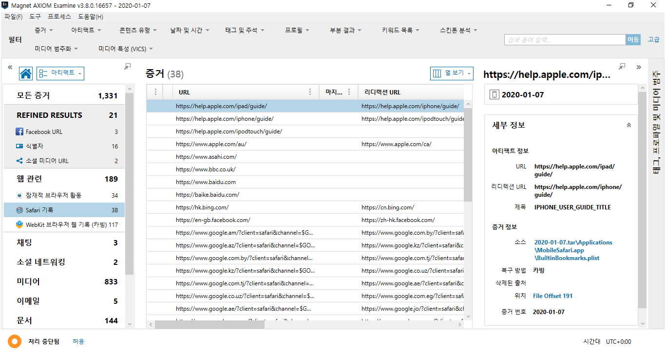Image resolution: width=665 pixels, height=354 pixels.
Task: Pin the left navigation panel
Action: 127,66
